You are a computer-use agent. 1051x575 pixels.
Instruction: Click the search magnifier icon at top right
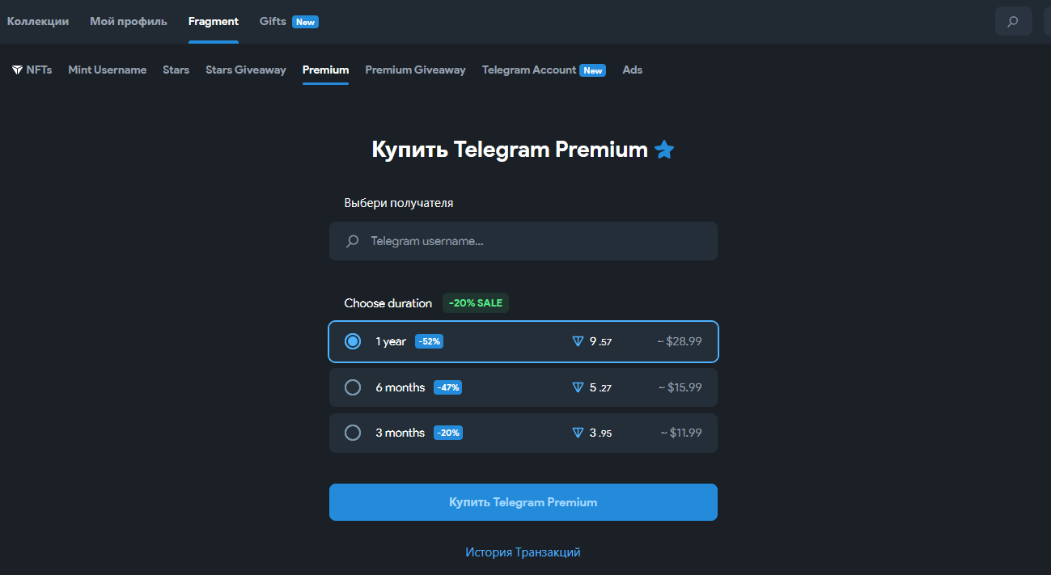1013,22
